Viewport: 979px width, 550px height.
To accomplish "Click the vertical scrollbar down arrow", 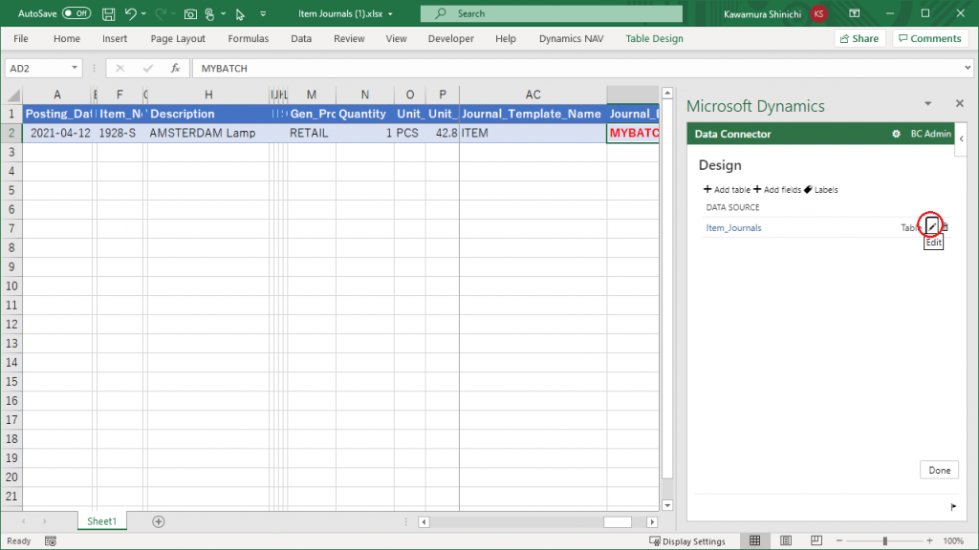I will [667, 506].
